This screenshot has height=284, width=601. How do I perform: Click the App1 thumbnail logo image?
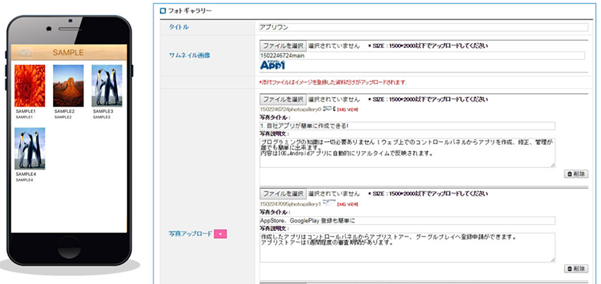click(272, 65)
